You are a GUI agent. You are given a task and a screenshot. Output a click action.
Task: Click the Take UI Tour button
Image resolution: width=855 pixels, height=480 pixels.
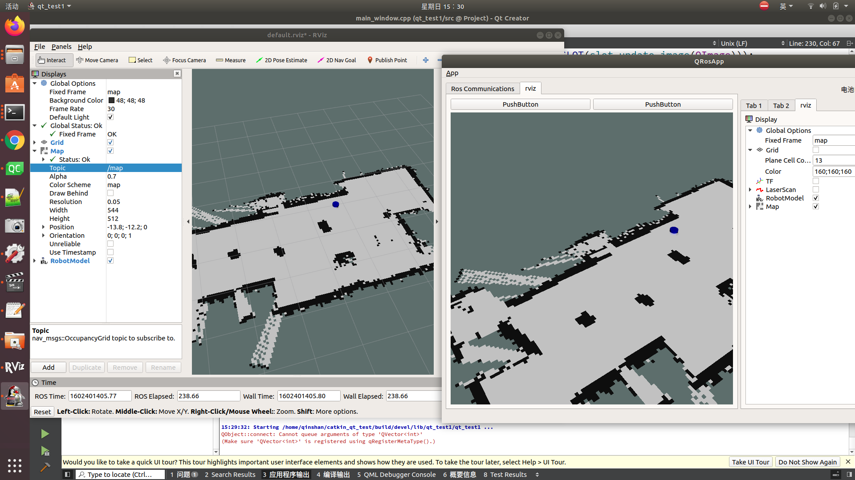tap(750, 462)
